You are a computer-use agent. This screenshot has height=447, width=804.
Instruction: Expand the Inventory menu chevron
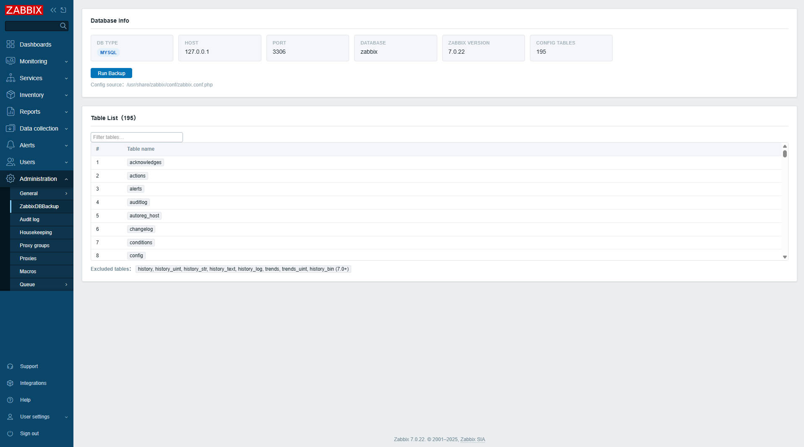click(x=66, y=95)
